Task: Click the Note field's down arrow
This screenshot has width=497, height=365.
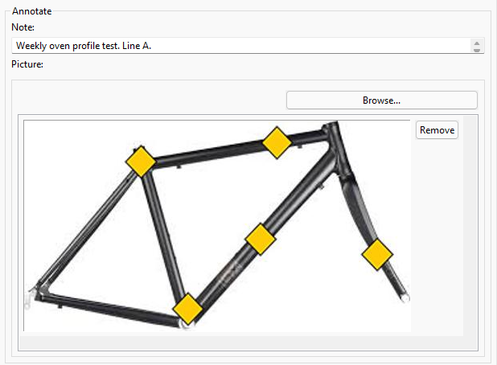Action: (477, 50)
